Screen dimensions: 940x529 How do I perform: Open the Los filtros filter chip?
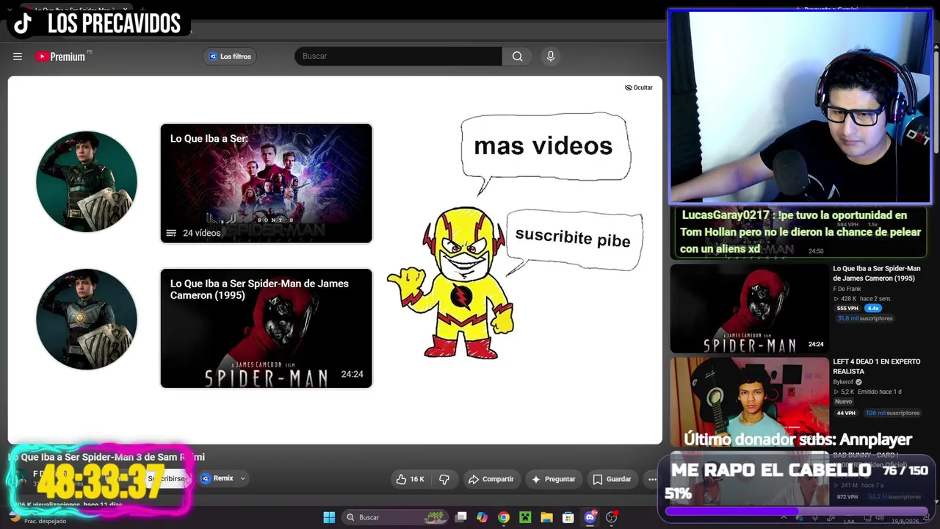point(230,57)
